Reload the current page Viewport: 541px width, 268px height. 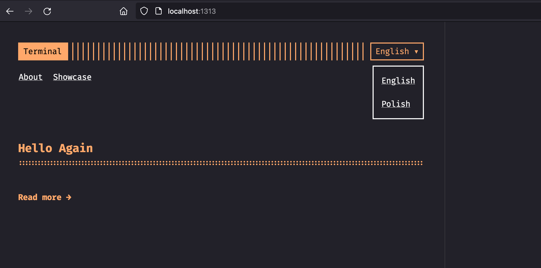[47, 11]
